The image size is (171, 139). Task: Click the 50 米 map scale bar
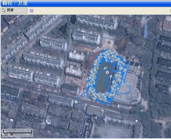(18, 133)
